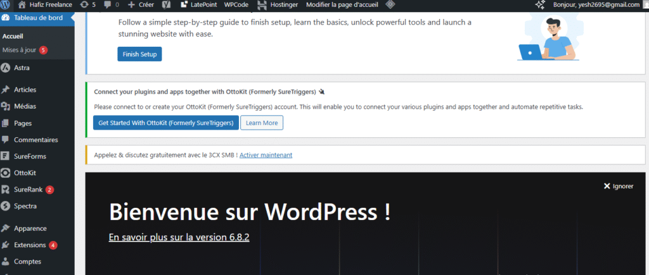Open the Extensions plugin icon
The width and height of the screenshot is (649, 275).
click(6, 245)
